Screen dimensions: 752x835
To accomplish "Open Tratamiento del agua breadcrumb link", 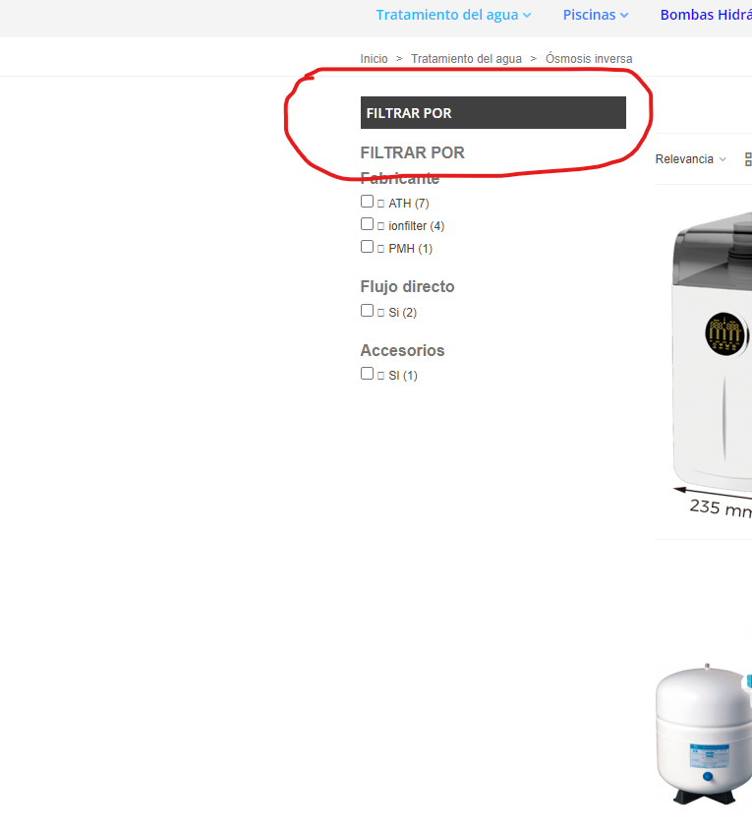I will pos(466,59).
